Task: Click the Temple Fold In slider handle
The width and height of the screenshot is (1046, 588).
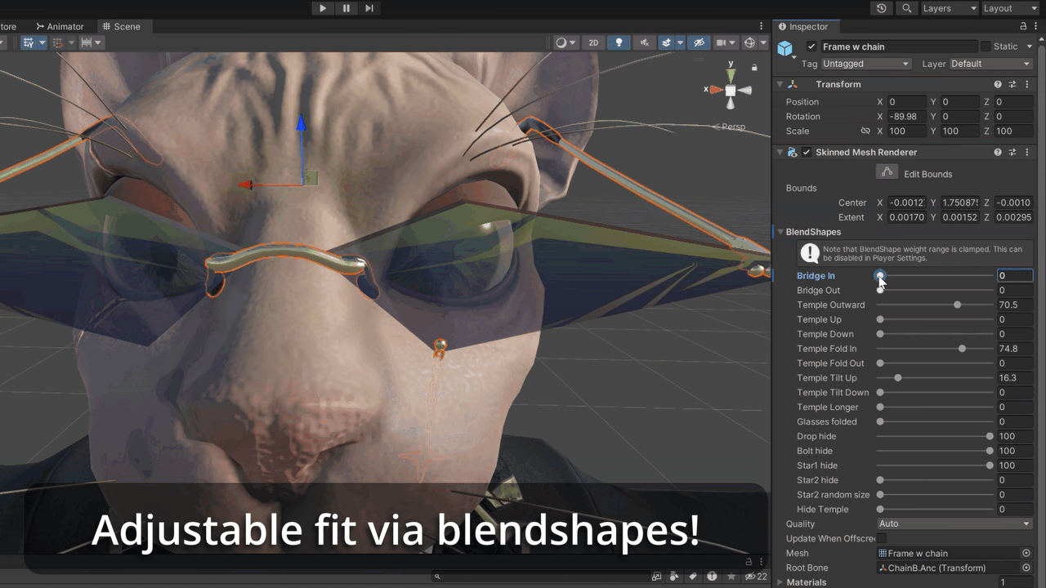Action: (x=962, y=350)
